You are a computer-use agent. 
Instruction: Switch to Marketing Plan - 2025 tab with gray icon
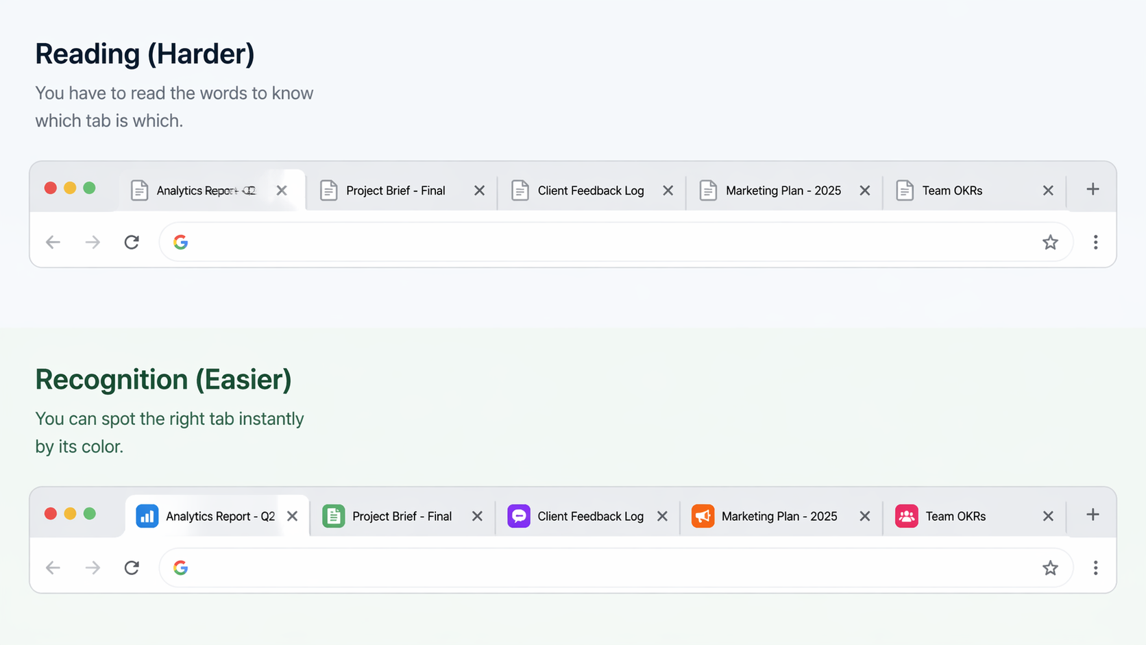pyautogui.click(x=784, y=191)
